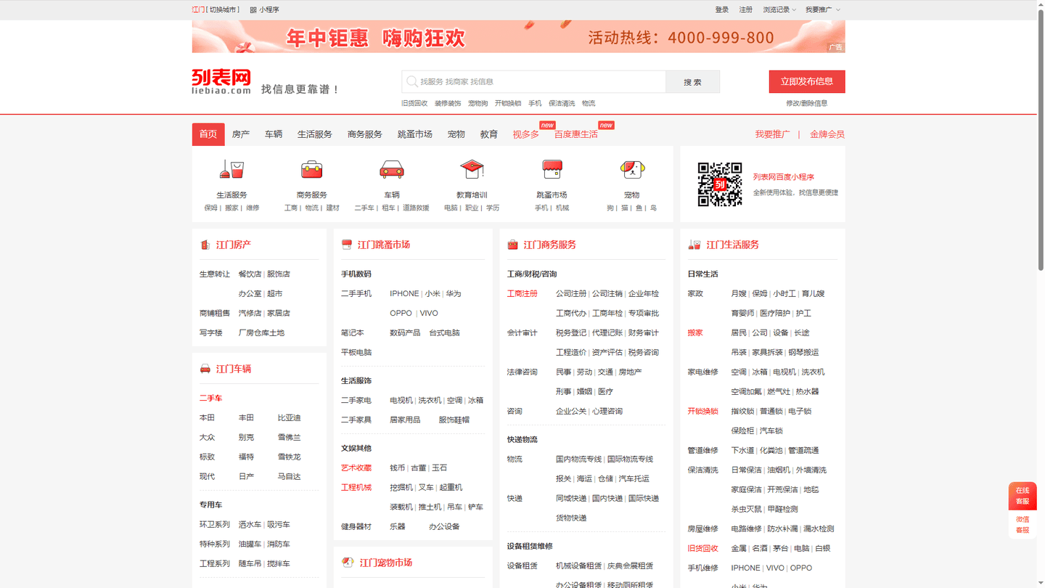Click the 小程序 icon in top bar
Screen dimensions: 1045x588
[253, 10]
